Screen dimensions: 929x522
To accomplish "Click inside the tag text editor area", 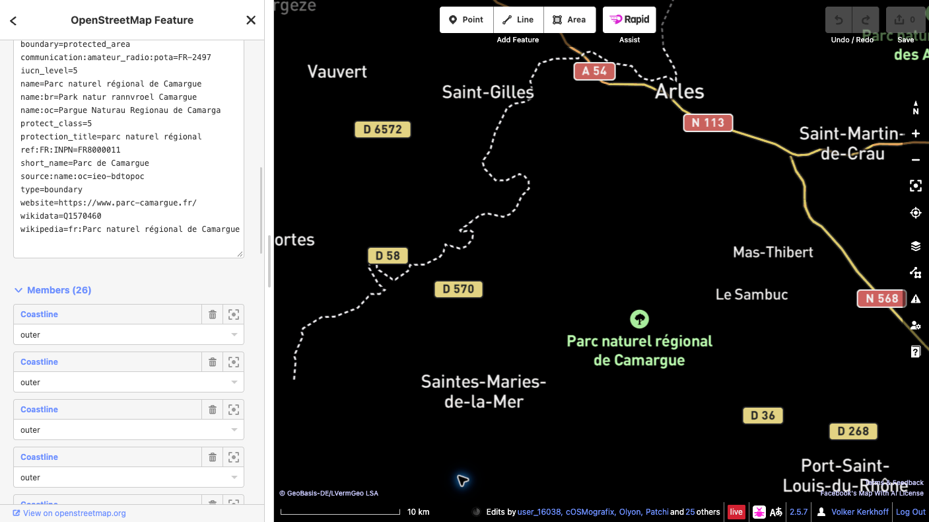I will (129, 149).
